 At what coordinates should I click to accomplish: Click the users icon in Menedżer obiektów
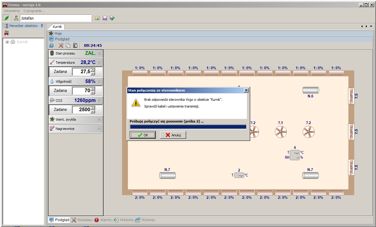[x=6, y=33]
